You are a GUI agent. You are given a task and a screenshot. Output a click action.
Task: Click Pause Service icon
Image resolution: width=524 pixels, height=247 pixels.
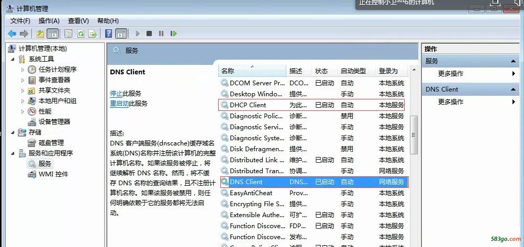(161, 33)
